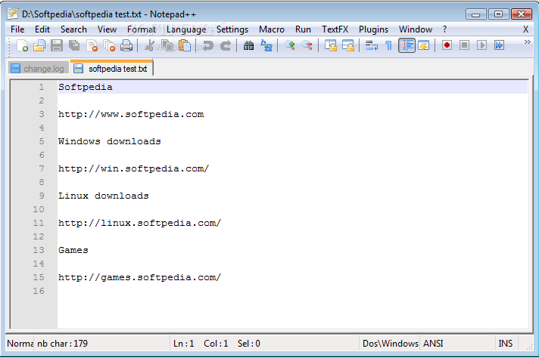
Task: Click the Dos\Windows status bar field
Action: [391, 343]
